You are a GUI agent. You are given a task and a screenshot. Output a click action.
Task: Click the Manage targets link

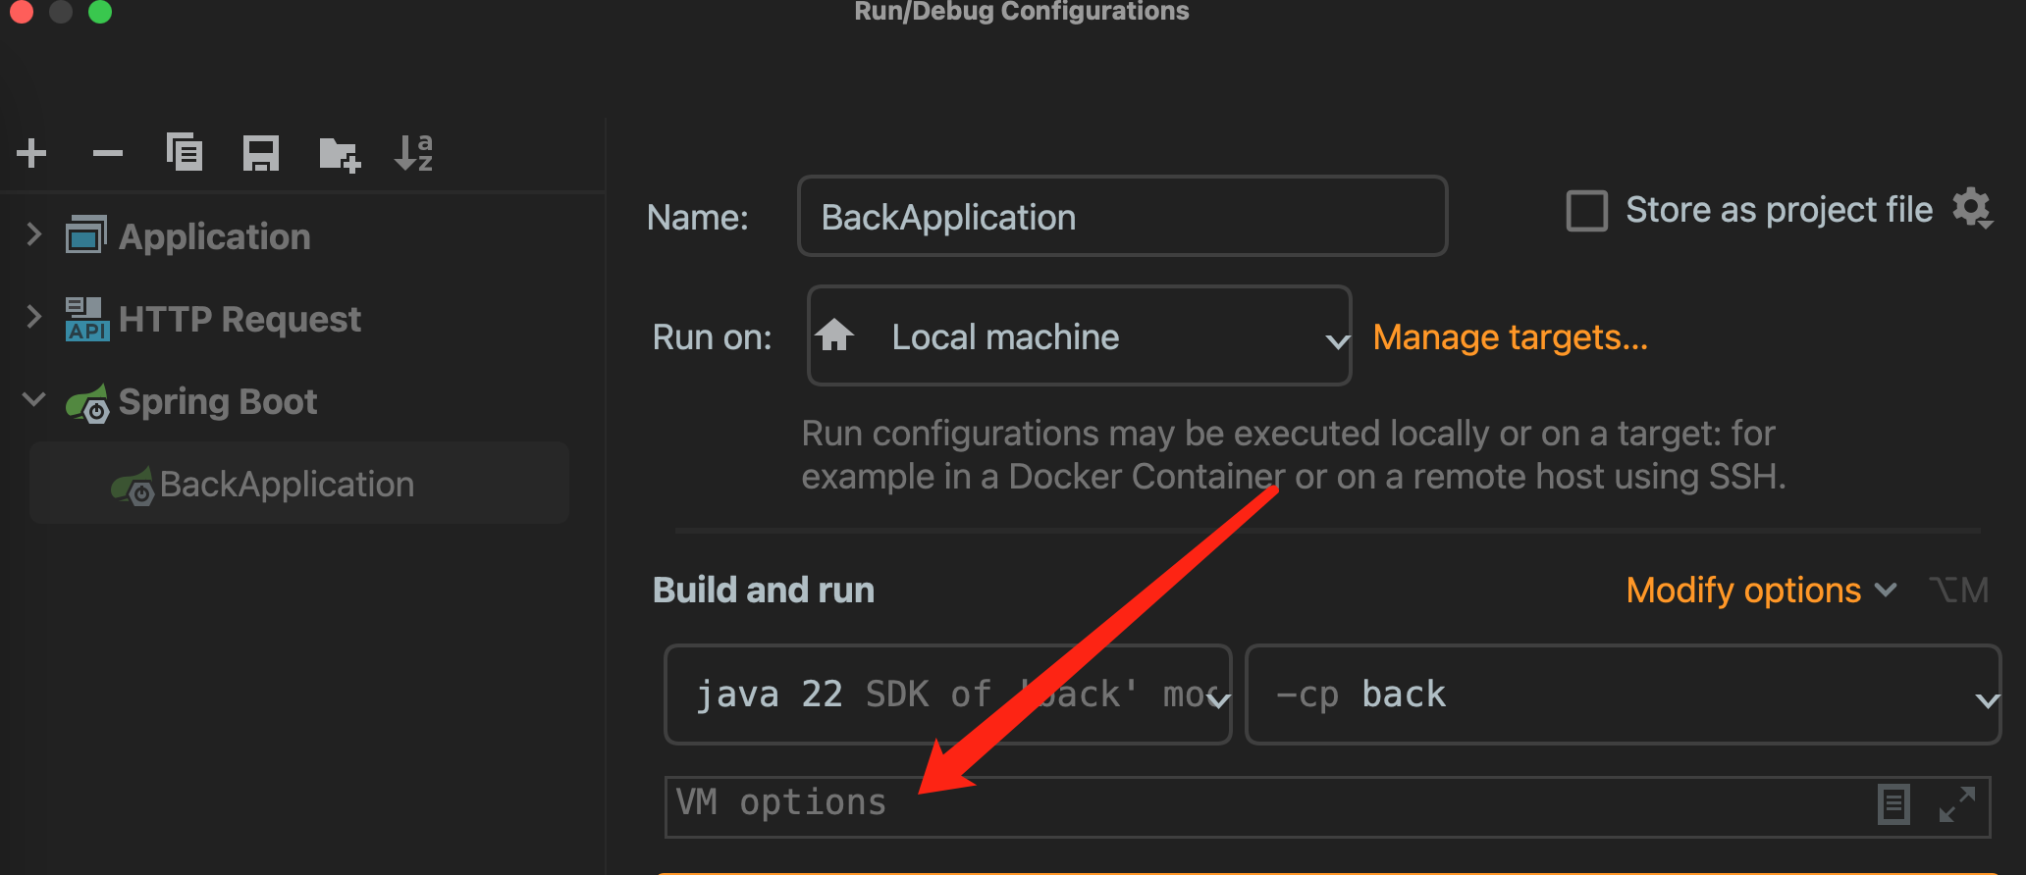click(1510, 337)
